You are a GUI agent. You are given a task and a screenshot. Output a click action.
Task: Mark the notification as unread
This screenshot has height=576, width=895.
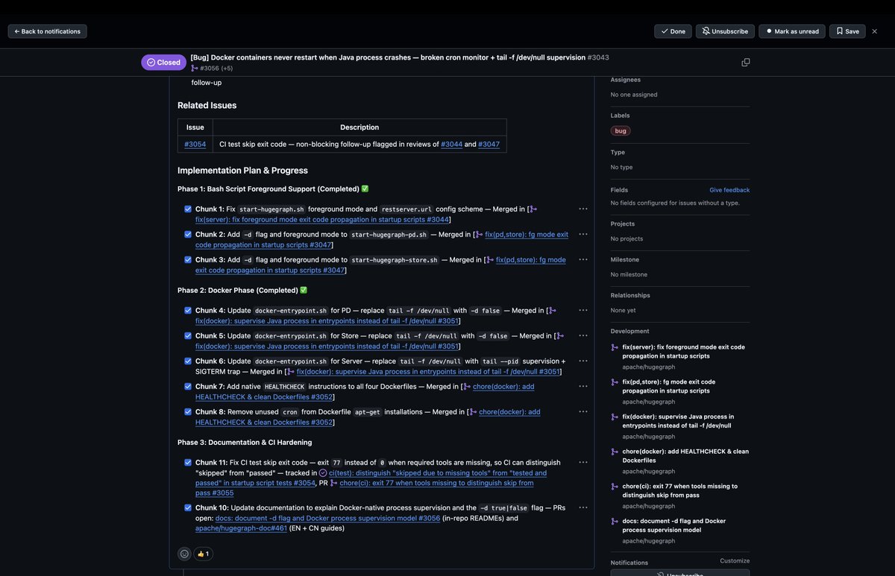pos(791,31)
